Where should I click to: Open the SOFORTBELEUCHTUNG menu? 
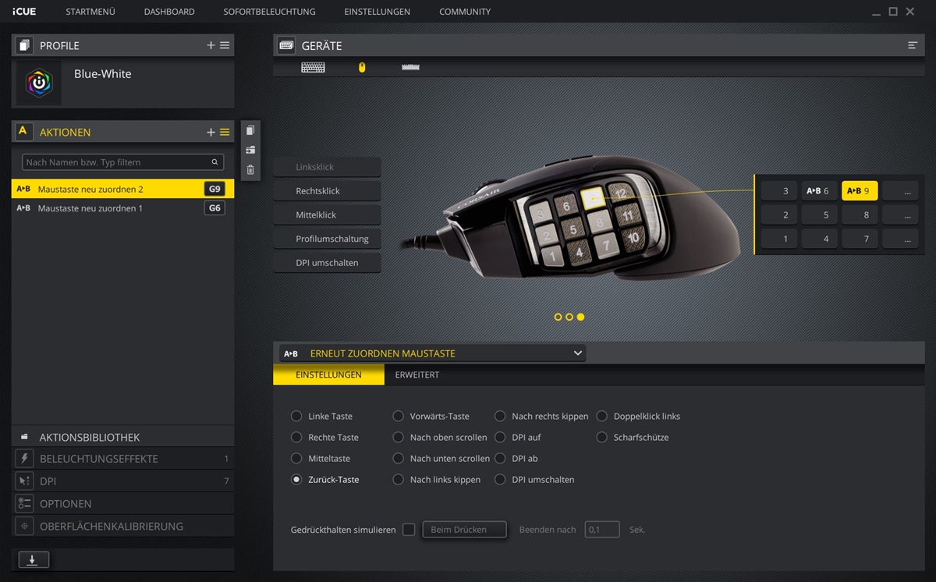pos(269,12)
